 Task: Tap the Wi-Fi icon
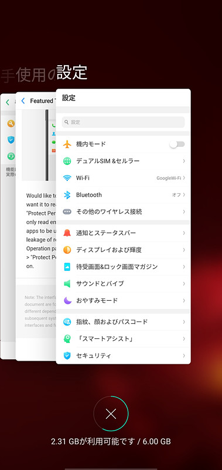67,178
